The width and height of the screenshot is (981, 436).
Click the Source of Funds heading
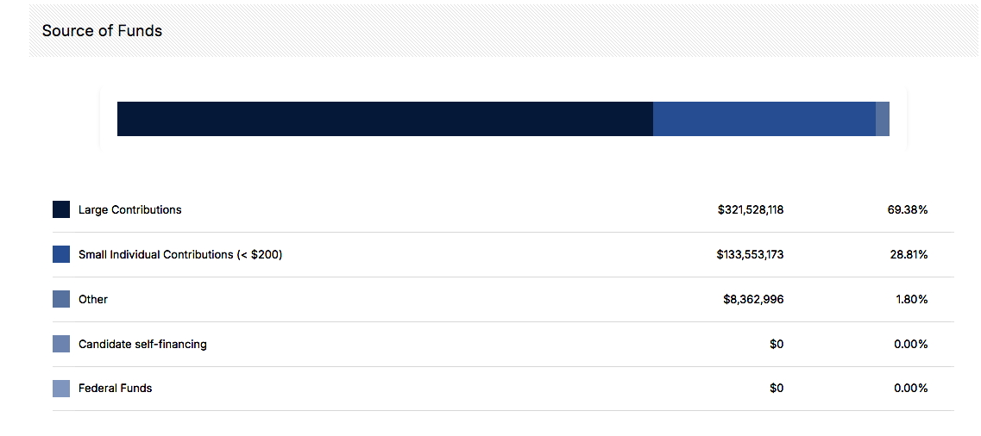[x=102, y=31]
